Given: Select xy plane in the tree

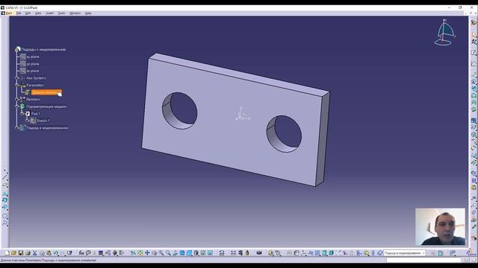Looking at the screenshot, I should click(33, 57).
